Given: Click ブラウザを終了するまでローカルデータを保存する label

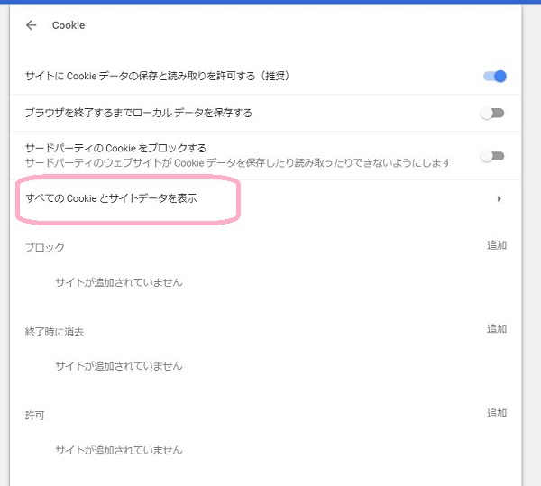Looking at the screenshot, I should 138,113.
